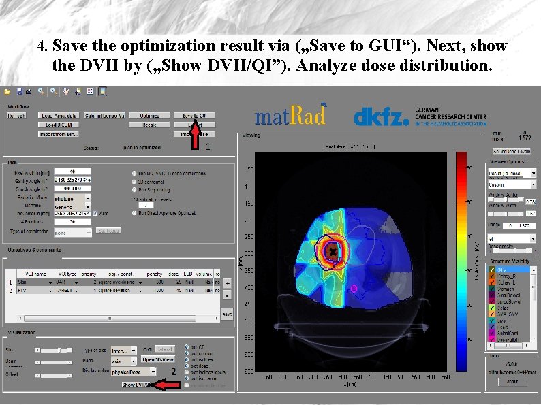Click the plus button to add objective row
541x405 pixels.
click(x=228, y=284)
